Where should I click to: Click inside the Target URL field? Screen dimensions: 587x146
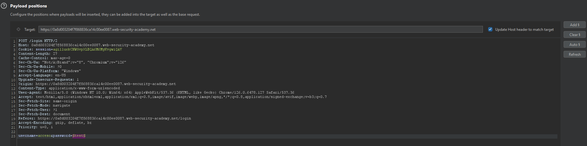click(x=260, y=30)
